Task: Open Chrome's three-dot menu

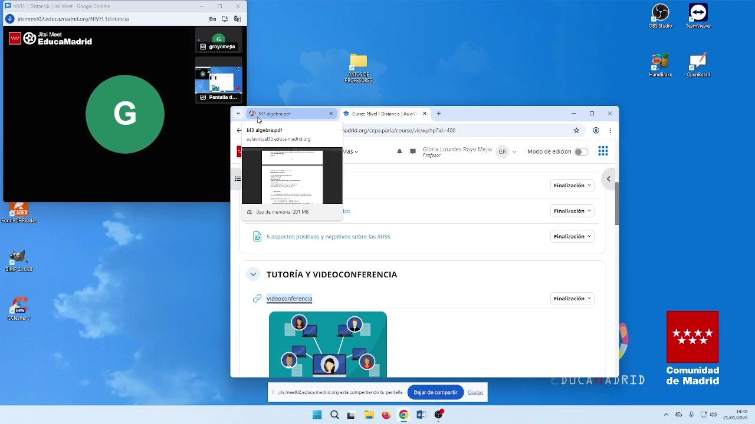Action: click(x=610, y=130)
